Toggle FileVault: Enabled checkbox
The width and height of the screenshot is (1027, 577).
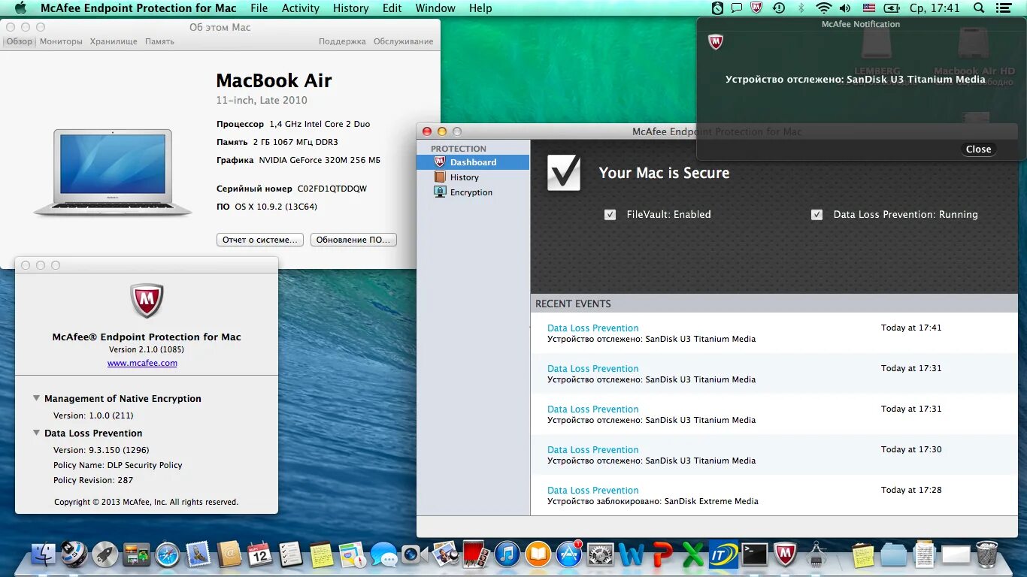tap(610, 215)
